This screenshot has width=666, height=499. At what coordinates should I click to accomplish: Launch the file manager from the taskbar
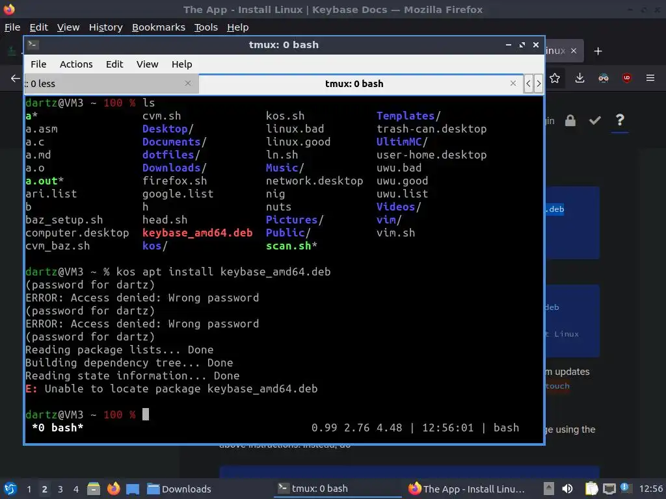tap(94, 489)
